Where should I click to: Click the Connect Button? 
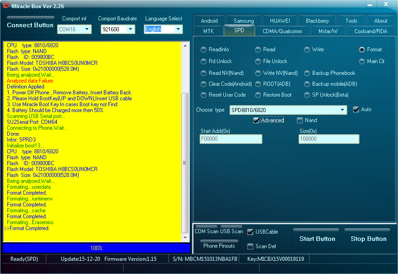point(30,25)
